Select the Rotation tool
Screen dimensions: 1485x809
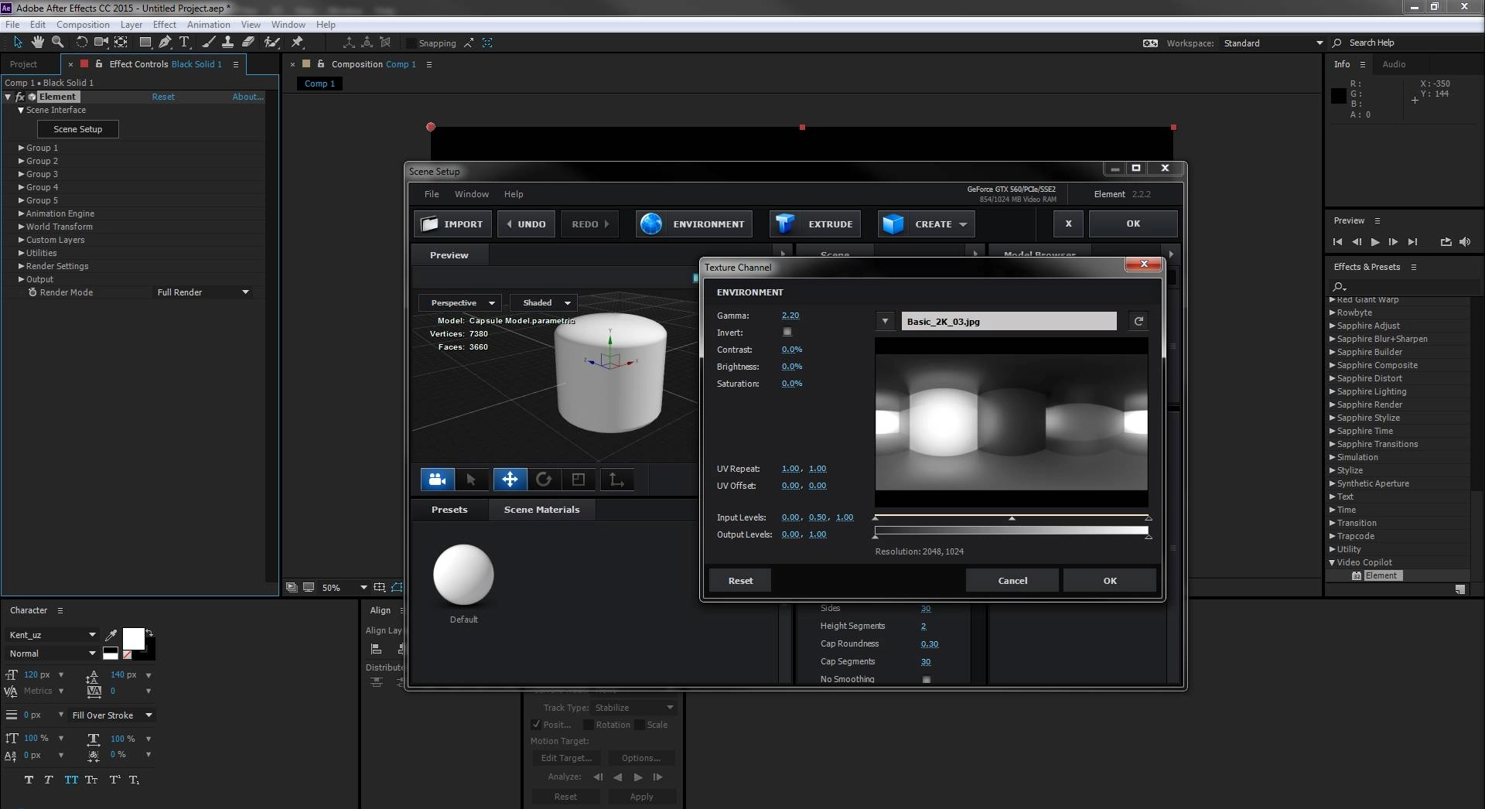[81, 42]
